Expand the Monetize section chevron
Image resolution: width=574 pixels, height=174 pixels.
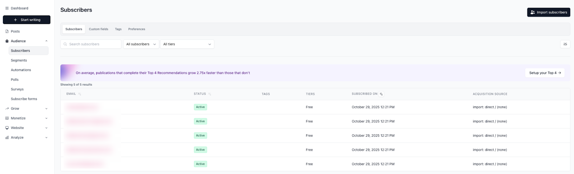pos(46,118)
